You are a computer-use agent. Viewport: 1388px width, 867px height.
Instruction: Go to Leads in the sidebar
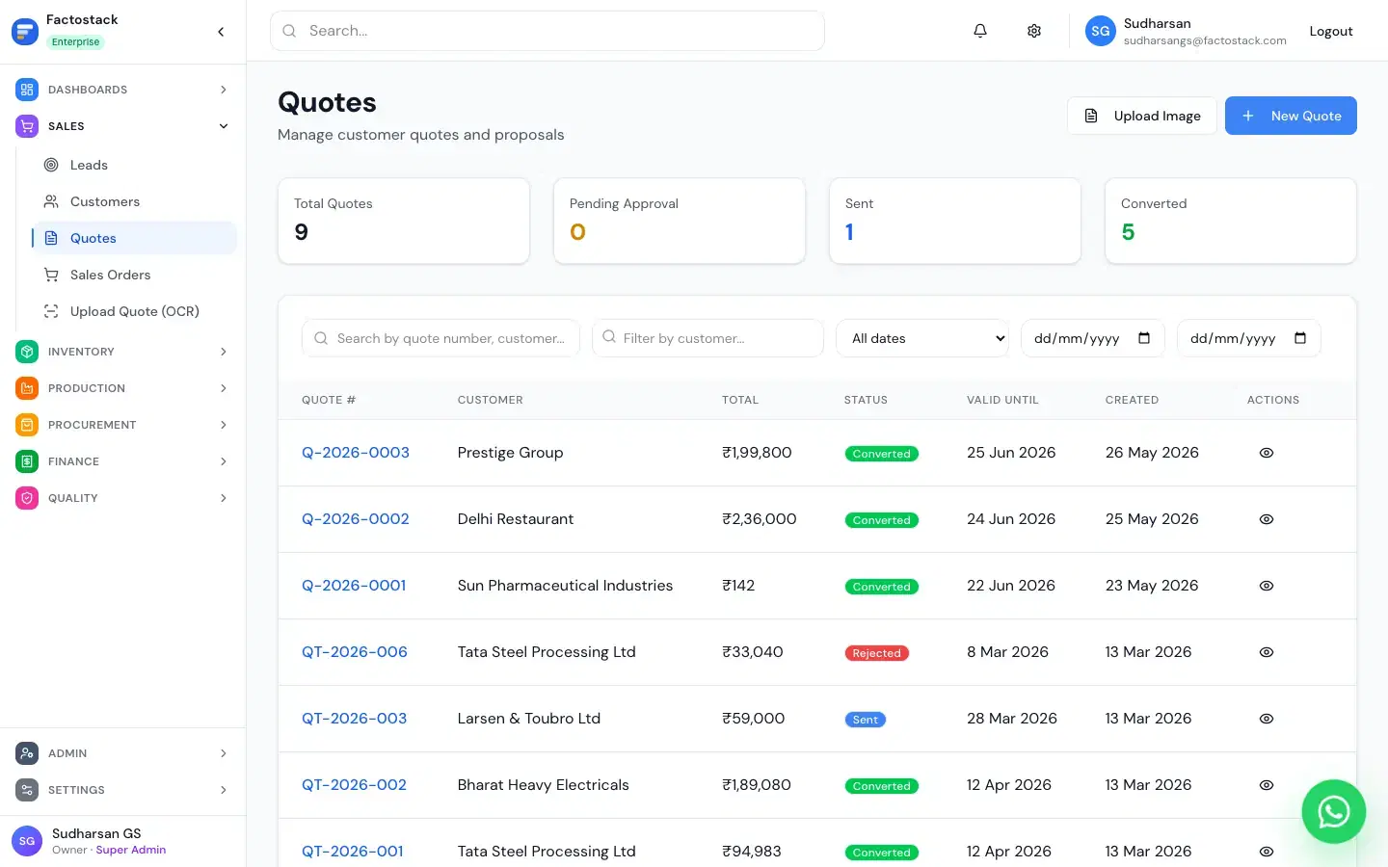pyautogui.click(x=135, y=165)
